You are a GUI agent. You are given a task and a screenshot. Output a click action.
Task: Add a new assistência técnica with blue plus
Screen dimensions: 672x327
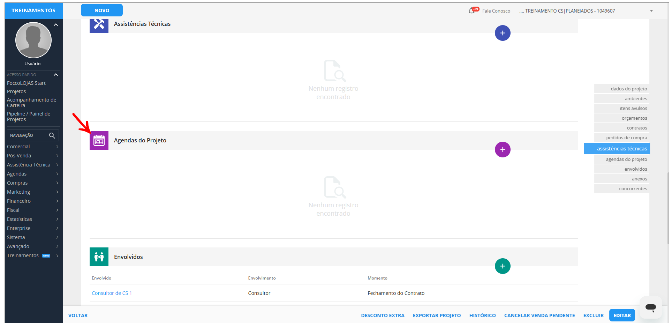click(502, 33)
